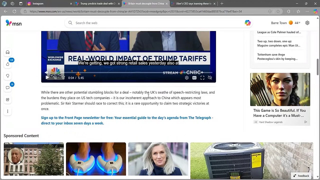This screenshot has width=320, height=180.
Task: Click the Feedback button
Action: click(301, 176)
